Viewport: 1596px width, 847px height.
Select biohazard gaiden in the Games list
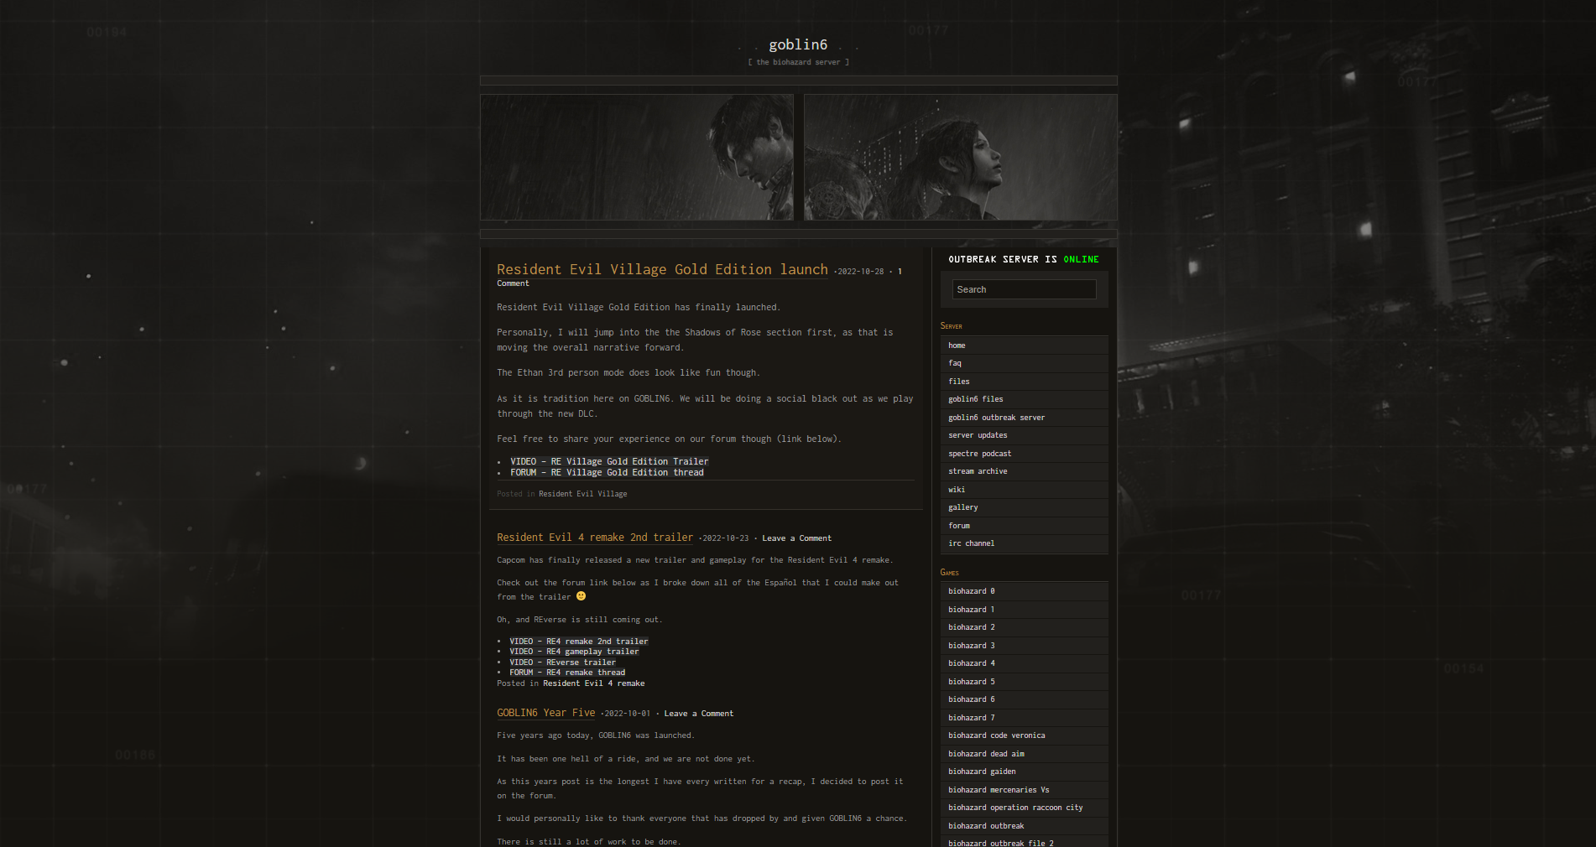coord(1025,772)
